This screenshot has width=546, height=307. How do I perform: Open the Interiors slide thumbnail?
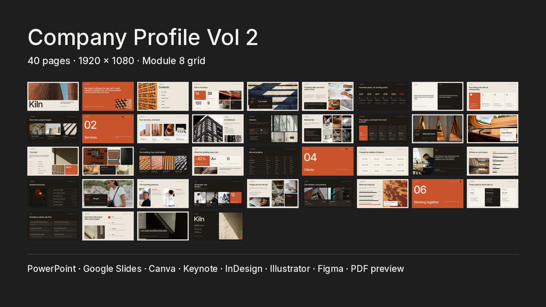pyautogui.click(x=273, y=129)
